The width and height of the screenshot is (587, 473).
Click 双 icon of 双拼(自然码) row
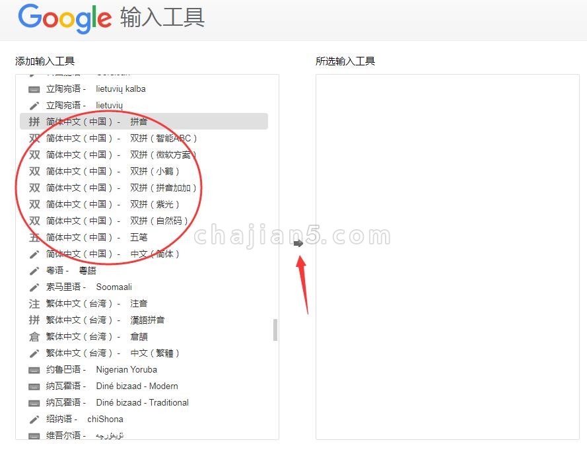pos(34,221)
